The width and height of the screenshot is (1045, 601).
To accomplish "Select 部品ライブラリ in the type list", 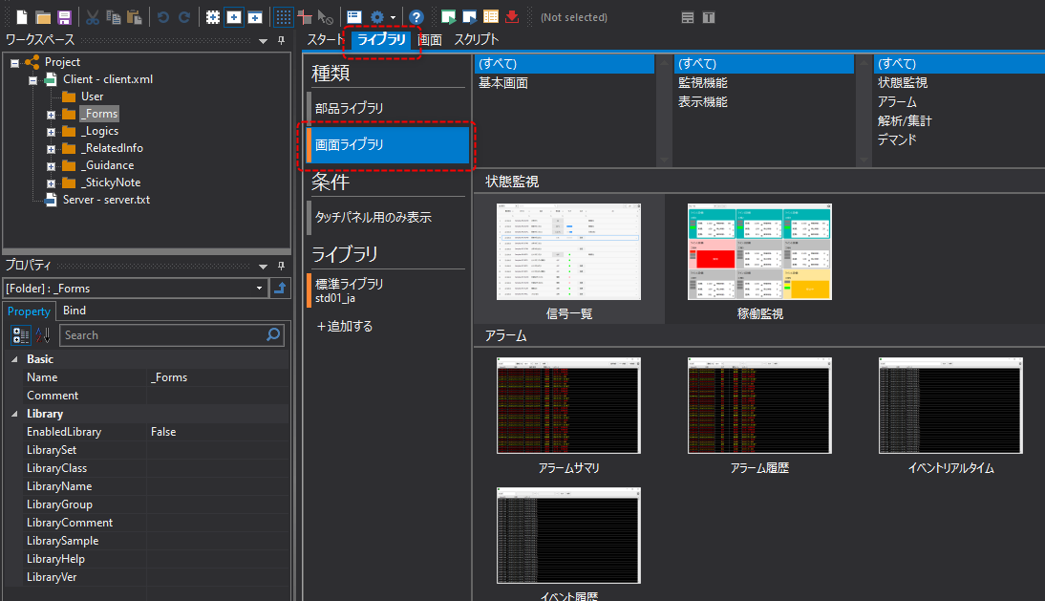I will pyautogui.click(x=350, y=108).
